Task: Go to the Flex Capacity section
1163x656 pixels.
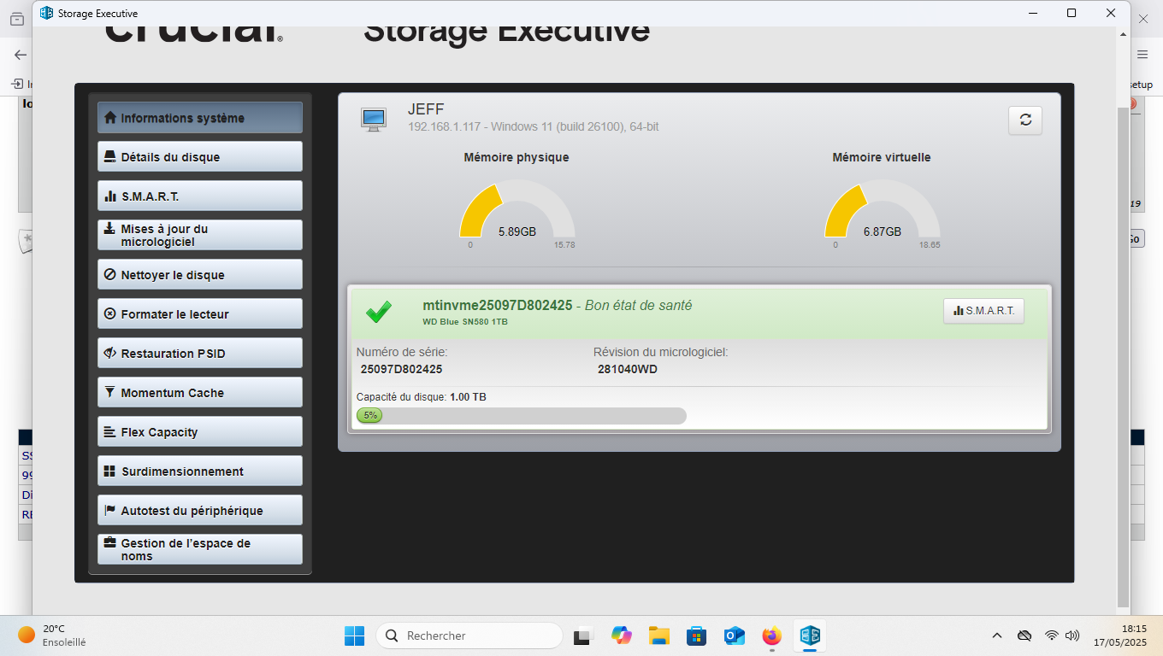Action: (x=199, y=432)
